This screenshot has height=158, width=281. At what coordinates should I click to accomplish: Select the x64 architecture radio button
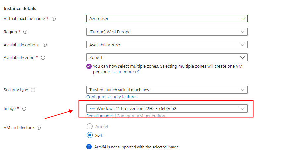tap(89, 135)
